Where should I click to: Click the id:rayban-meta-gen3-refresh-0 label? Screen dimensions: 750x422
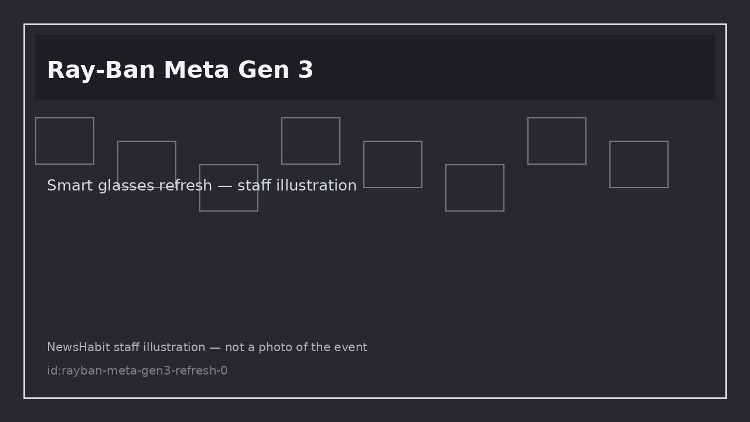point(137,371)
